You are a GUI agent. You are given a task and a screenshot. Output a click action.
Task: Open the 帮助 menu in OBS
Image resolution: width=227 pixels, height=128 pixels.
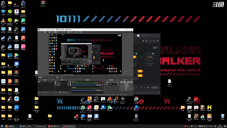point(81,32)
